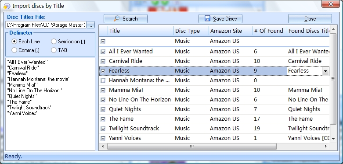Image resolution: width=343 pixels, height=164 pixels.
Task: Click horizontal scrollbar left arrow
Action: [103, 147]
